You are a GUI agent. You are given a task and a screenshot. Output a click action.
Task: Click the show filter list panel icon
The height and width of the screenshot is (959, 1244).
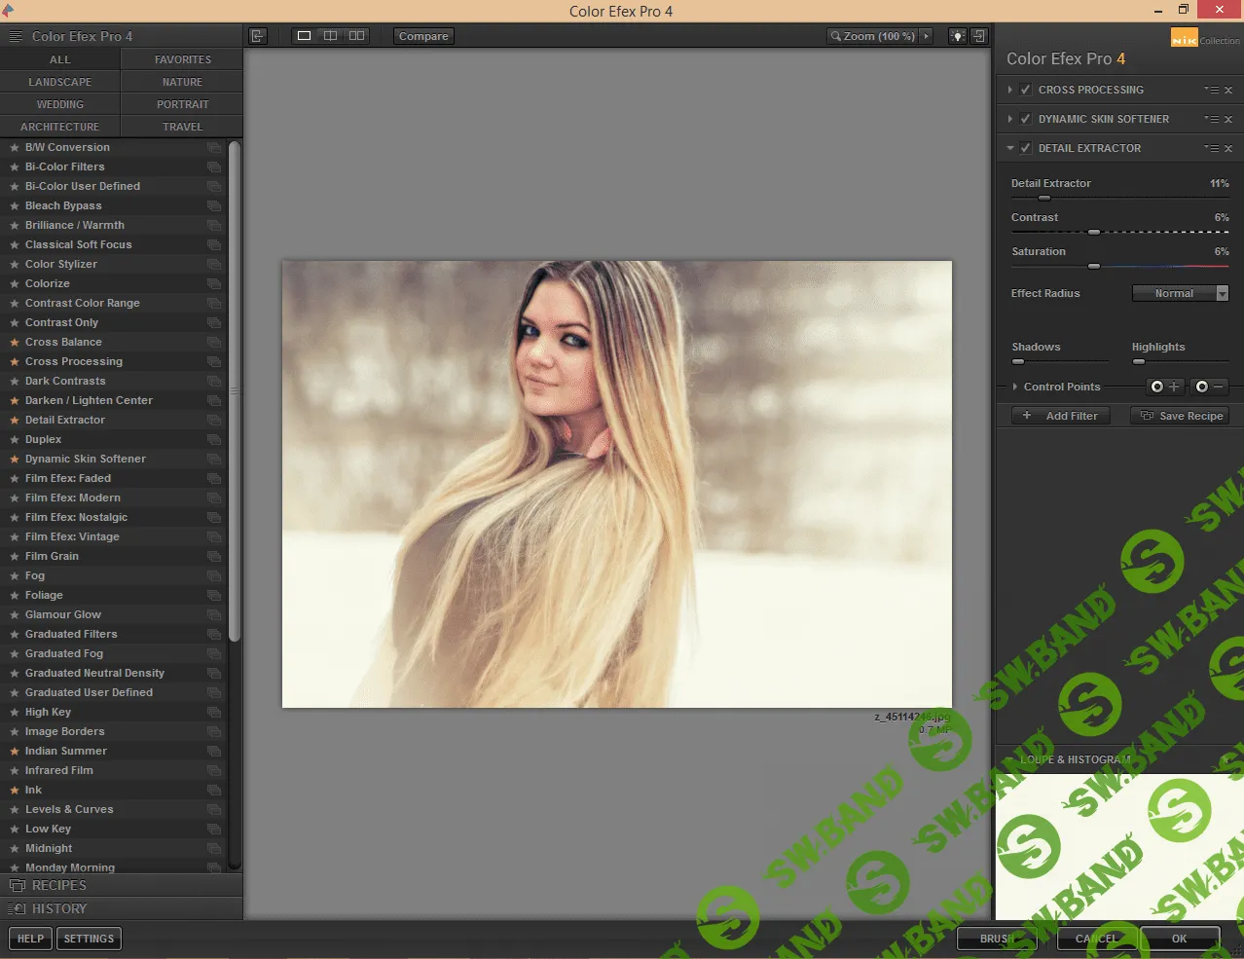[x=257, y=35]
